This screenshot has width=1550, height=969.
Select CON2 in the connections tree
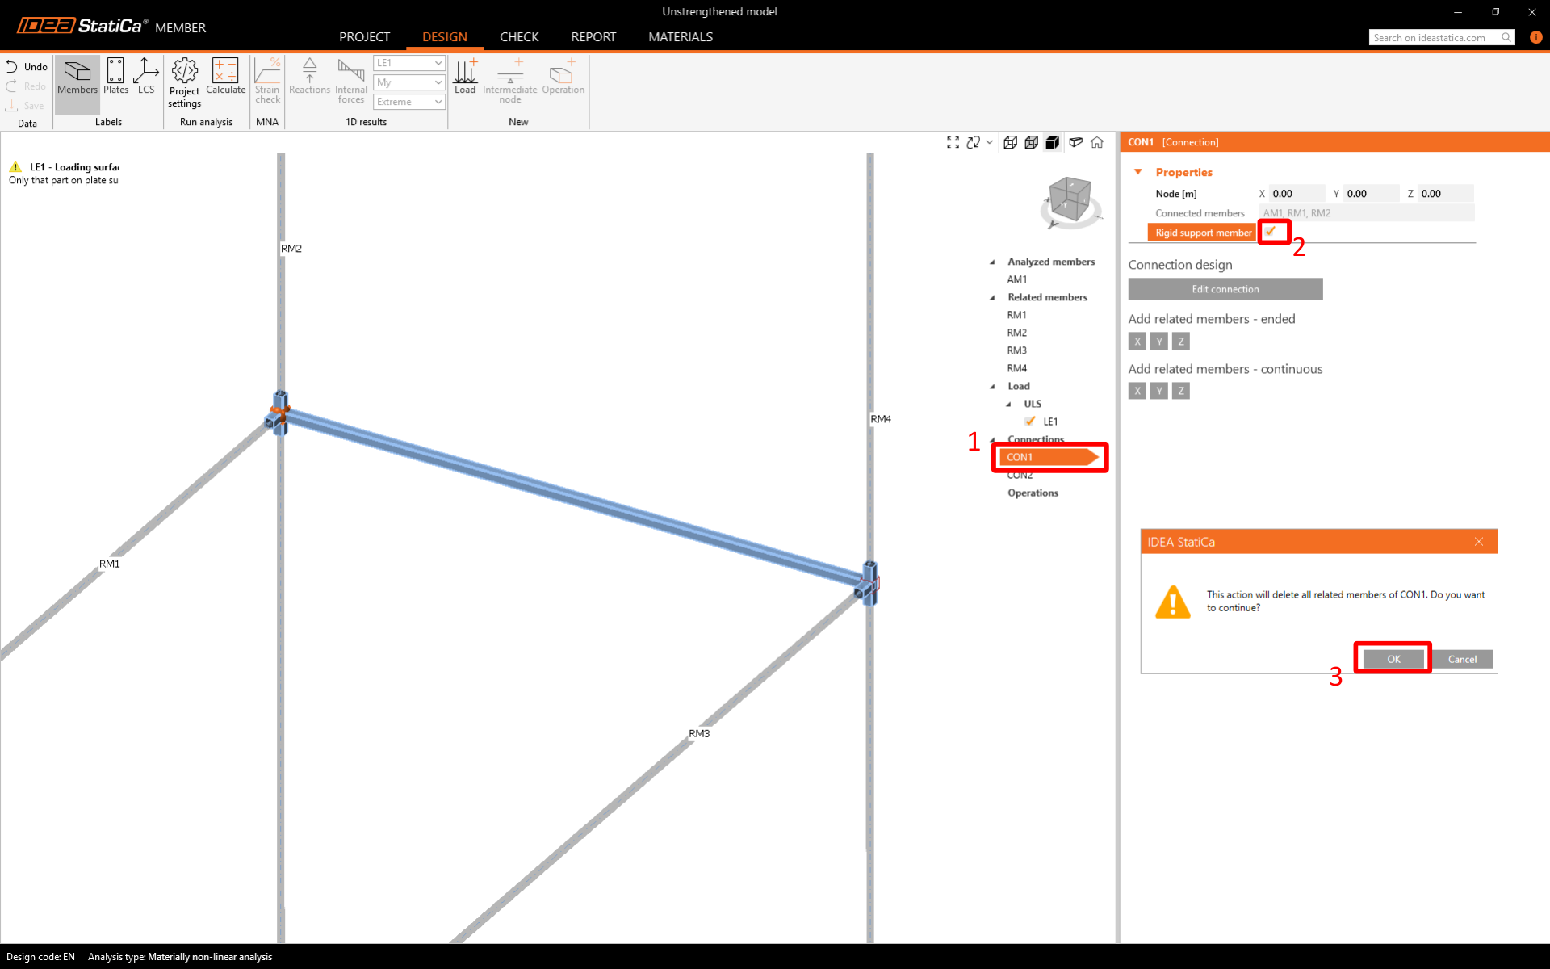pos(1020,476)
